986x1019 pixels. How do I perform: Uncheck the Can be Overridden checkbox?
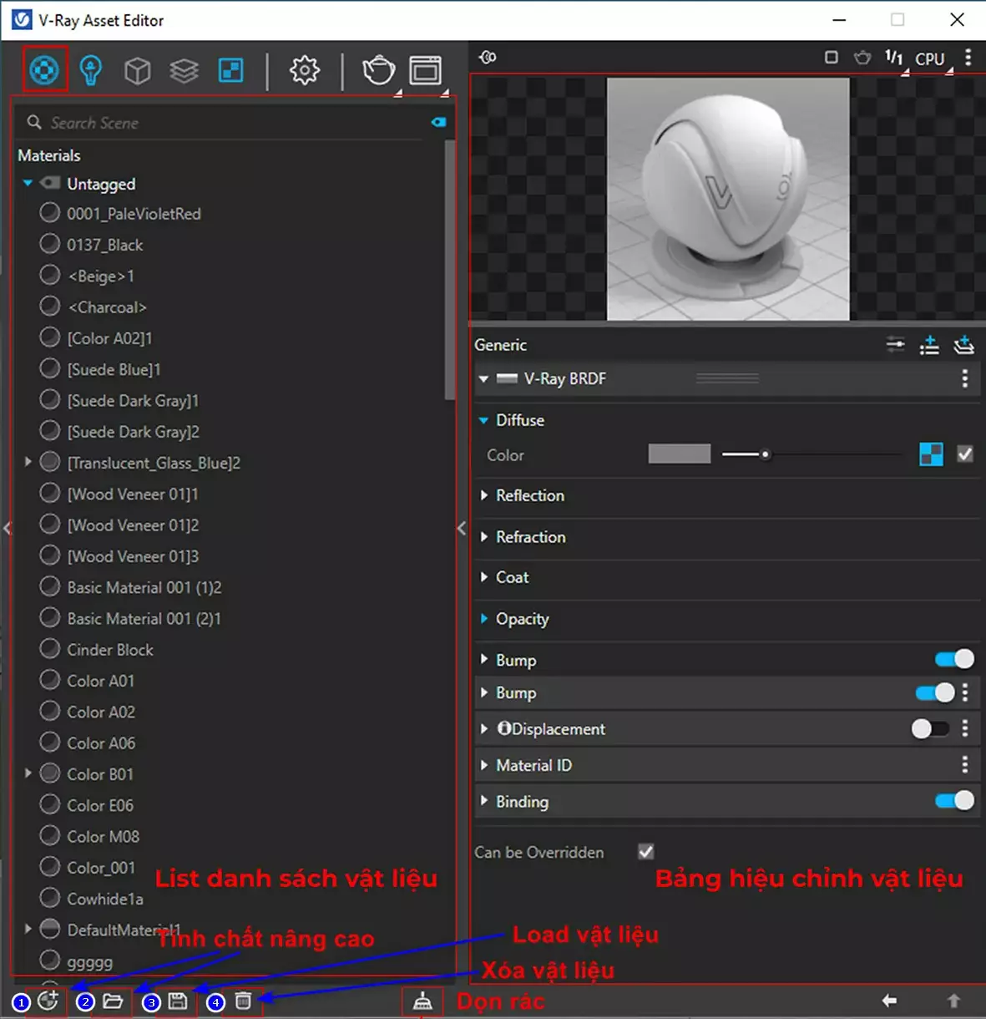(x=645, y=851)
